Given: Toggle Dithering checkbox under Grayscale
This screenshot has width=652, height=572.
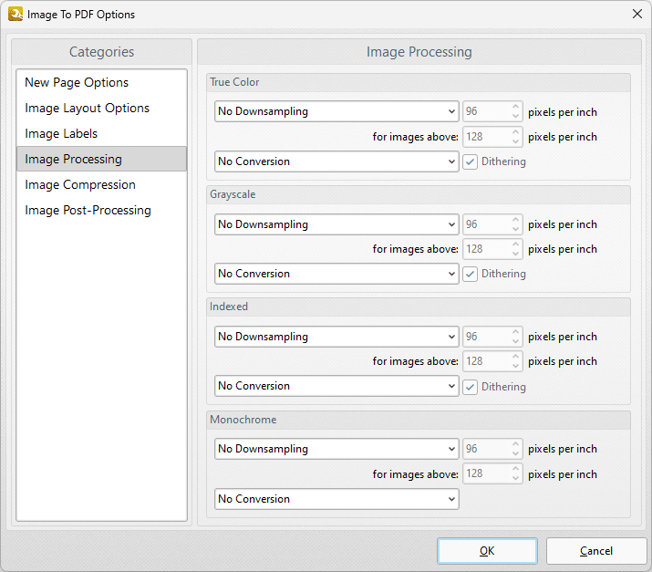Looking at the screenshot, I should [x=471, y=274].
